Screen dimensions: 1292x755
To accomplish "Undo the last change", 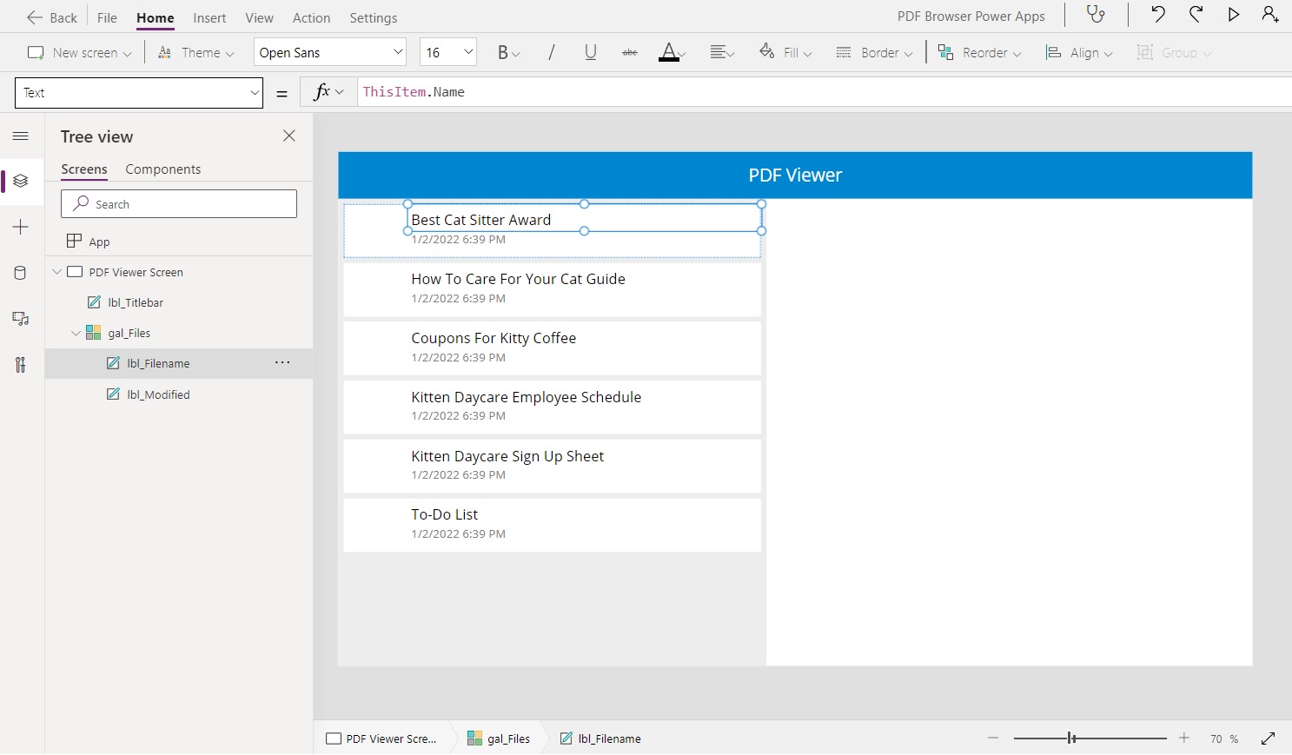I will pos(1156,15).
